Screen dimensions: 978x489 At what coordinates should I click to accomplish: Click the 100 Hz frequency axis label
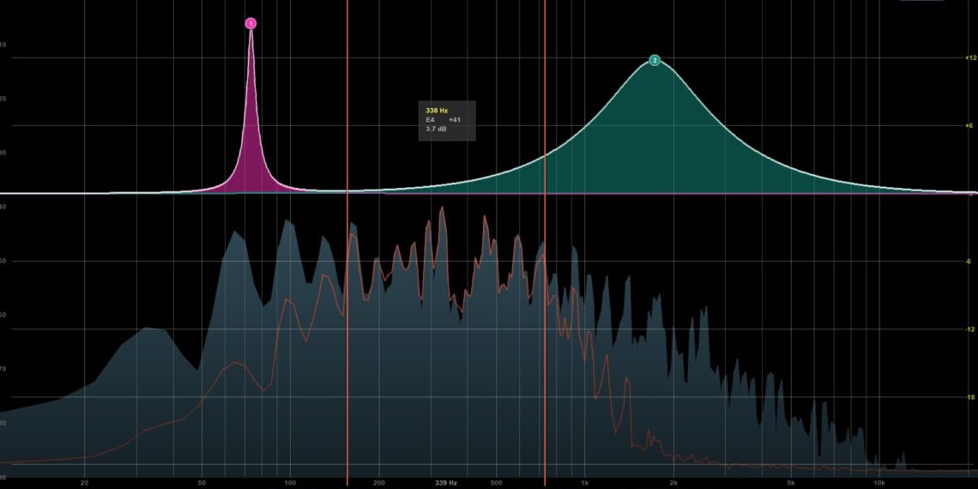click(x=290, y=483)
